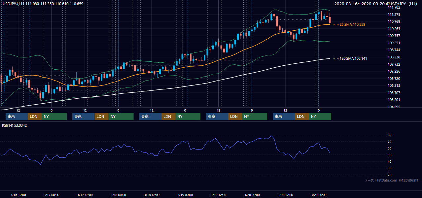The image size is (422, 198).
Task: Click the 3/19 12:00 date label
Action: [218, 195]
